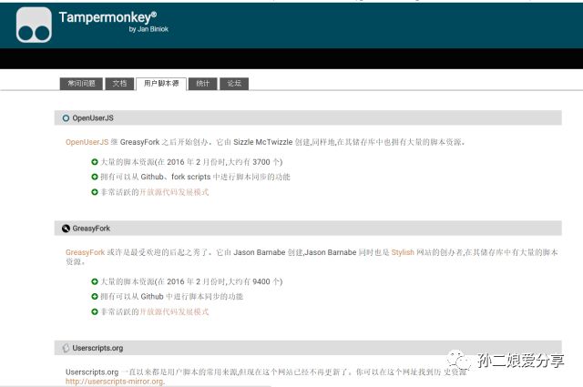Viewport: 583px width, 387px height.
Task: Open the orange GreasyFork link
Action: [x=85, y=252]
